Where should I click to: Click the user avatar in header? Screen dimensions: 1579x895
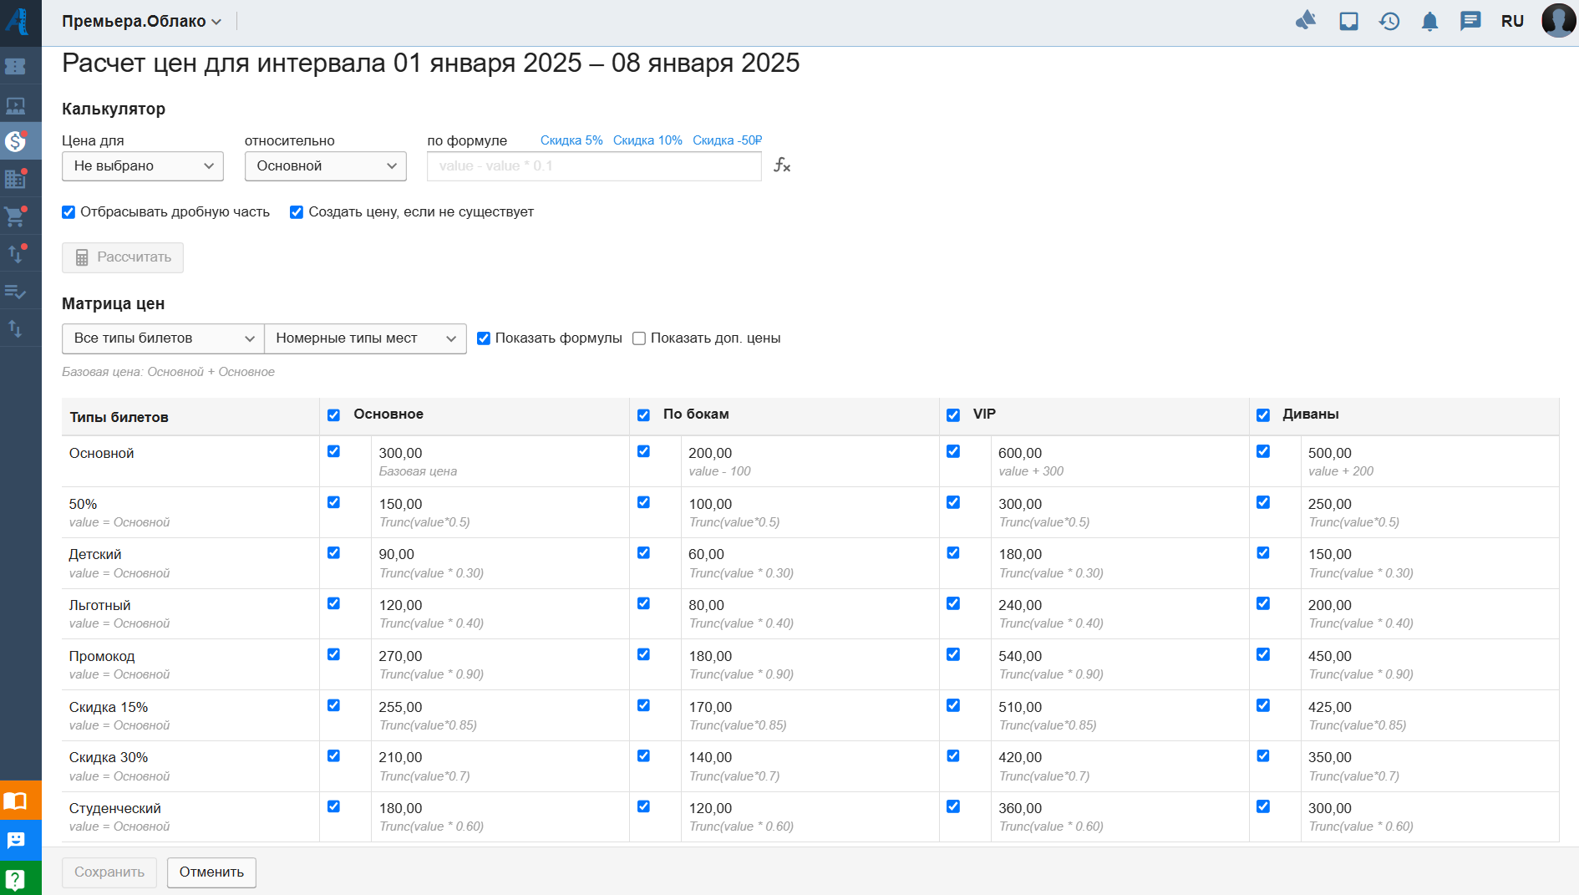pyautogui.click(x=1558, y=21)
